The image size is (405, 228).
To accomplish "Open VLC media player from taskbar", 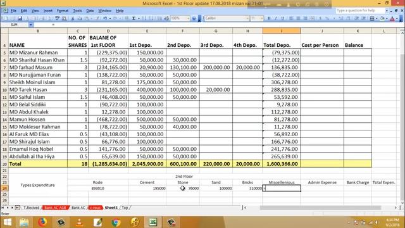I will pos(79,222).
